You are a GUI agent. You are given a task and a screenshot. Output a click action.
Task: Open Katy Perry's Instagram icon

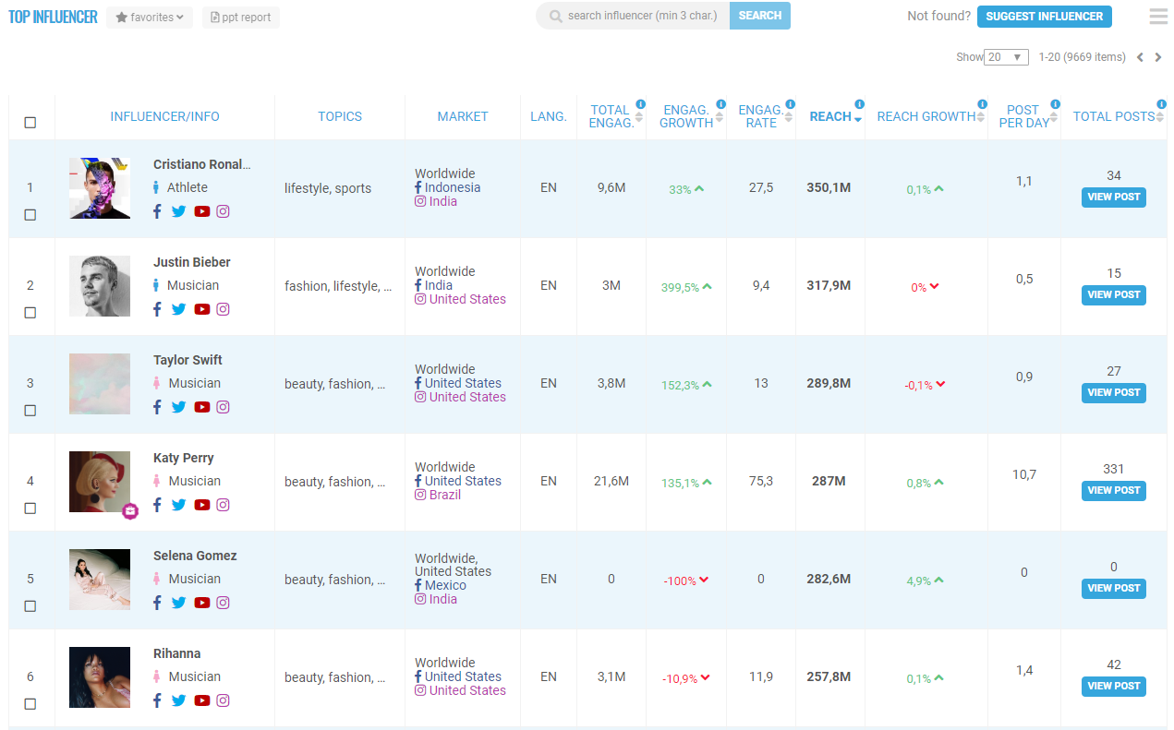point(223,505)
